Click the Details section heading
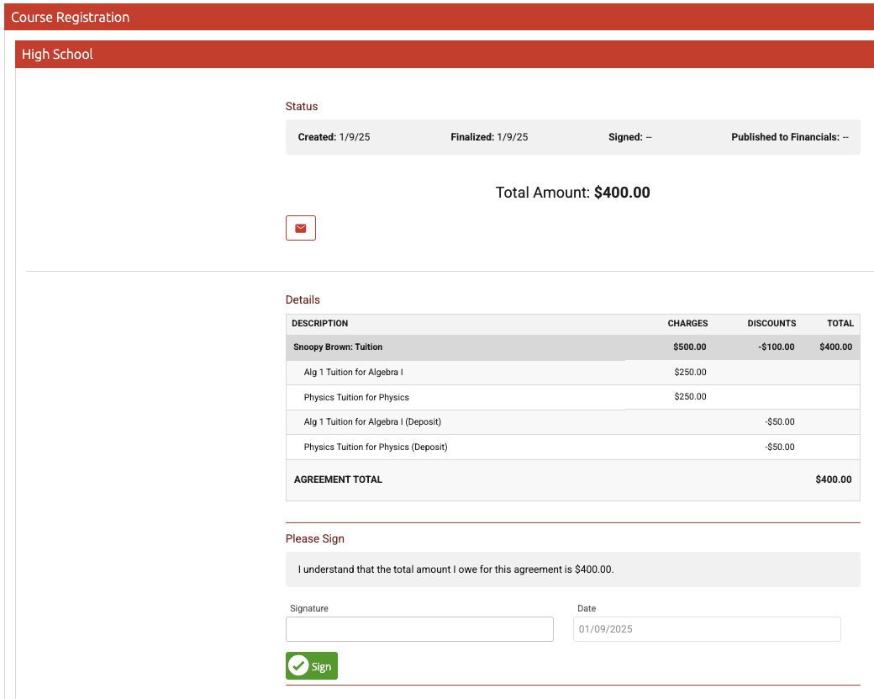The image size is (874, 699). point(303,300)
